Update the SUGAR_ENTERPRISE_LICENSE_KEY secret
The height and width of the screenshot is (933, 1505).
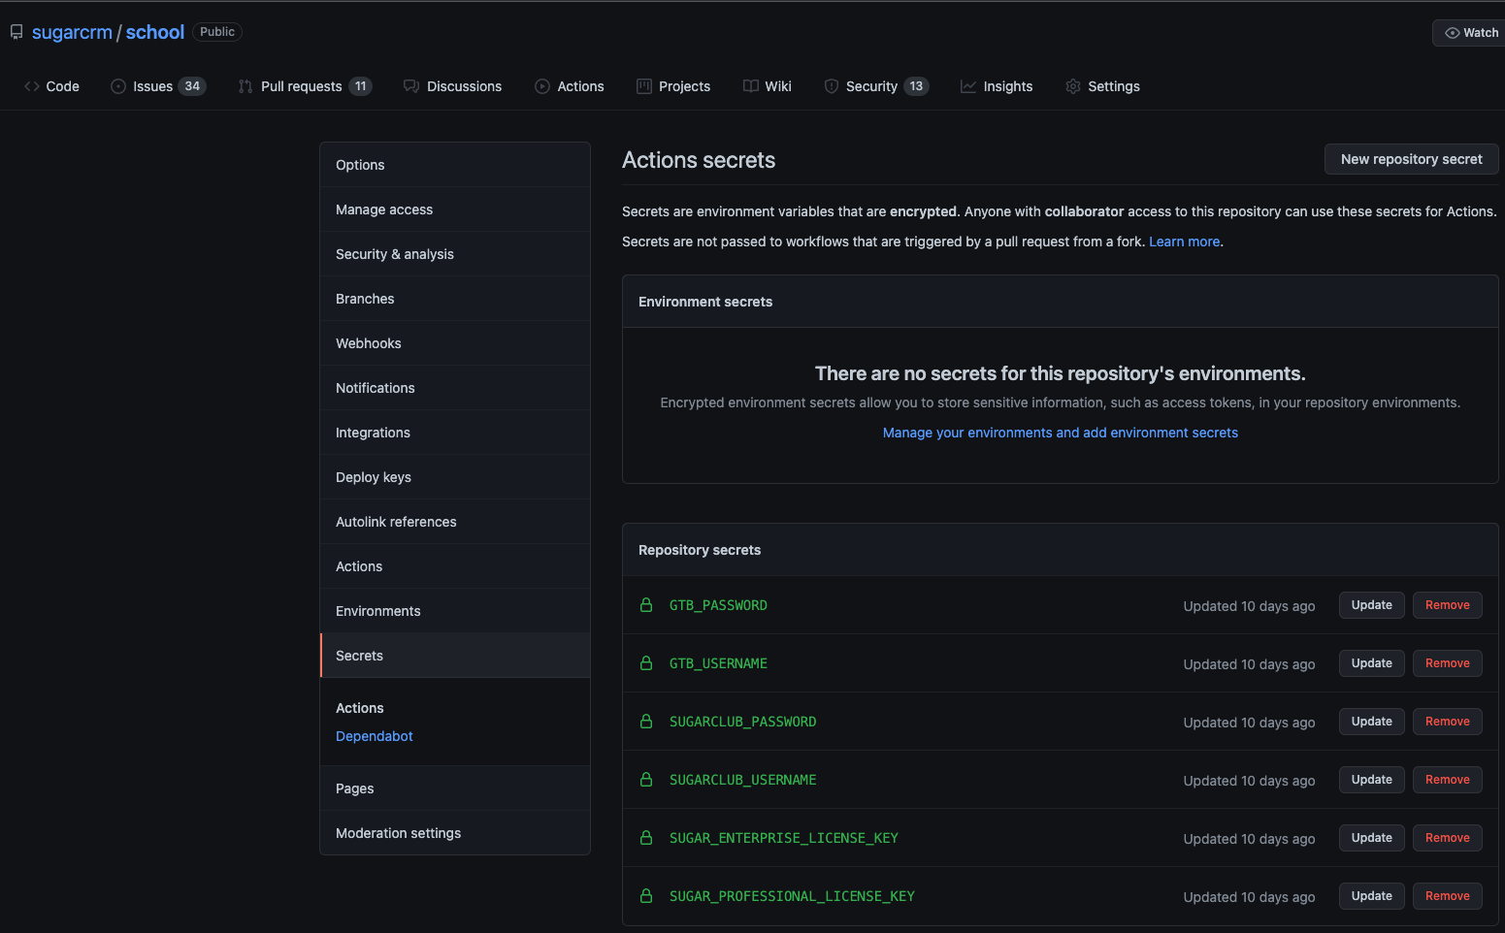tap(1371, 838)
